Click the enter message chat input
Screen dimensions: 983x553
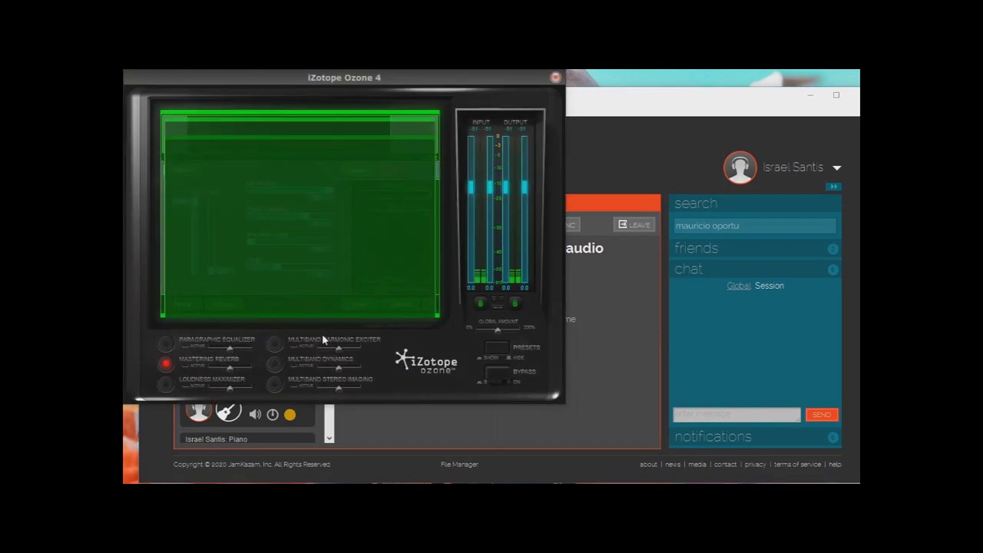click(736, 415)
